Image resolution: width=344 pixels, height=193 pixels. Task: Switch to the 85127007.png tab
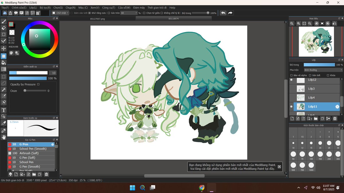point(97,19)
